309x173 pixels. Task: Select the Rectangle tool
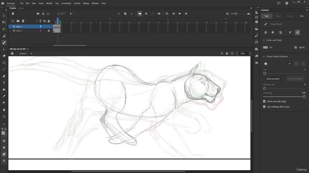point(4,62)
